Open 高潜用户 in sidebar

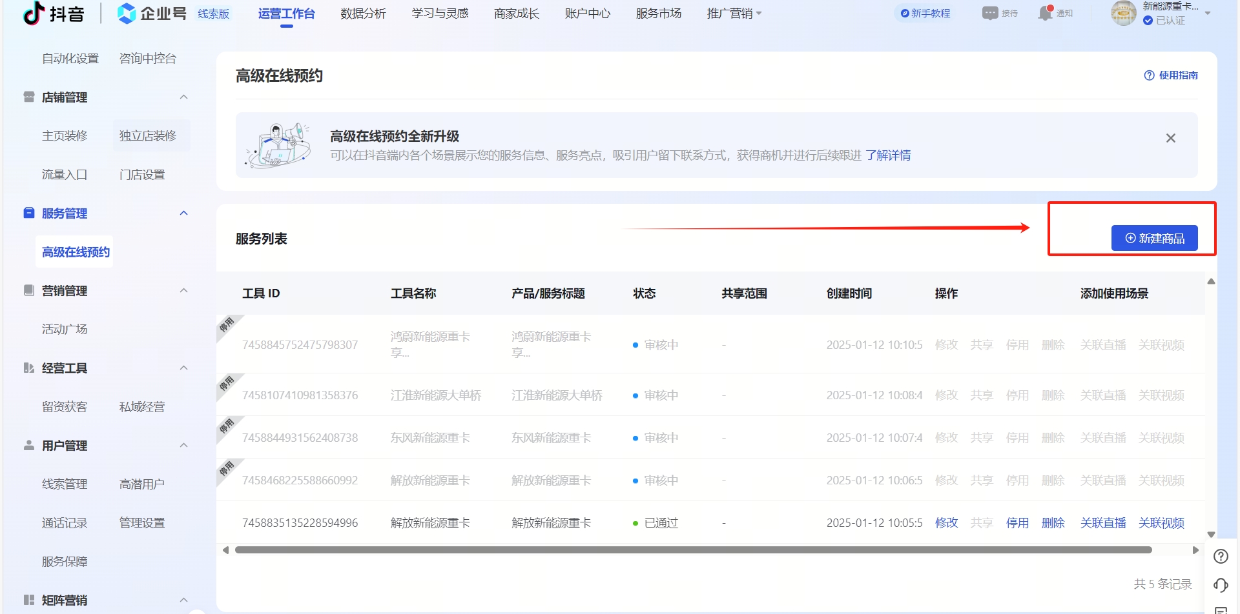click(142, 484)
